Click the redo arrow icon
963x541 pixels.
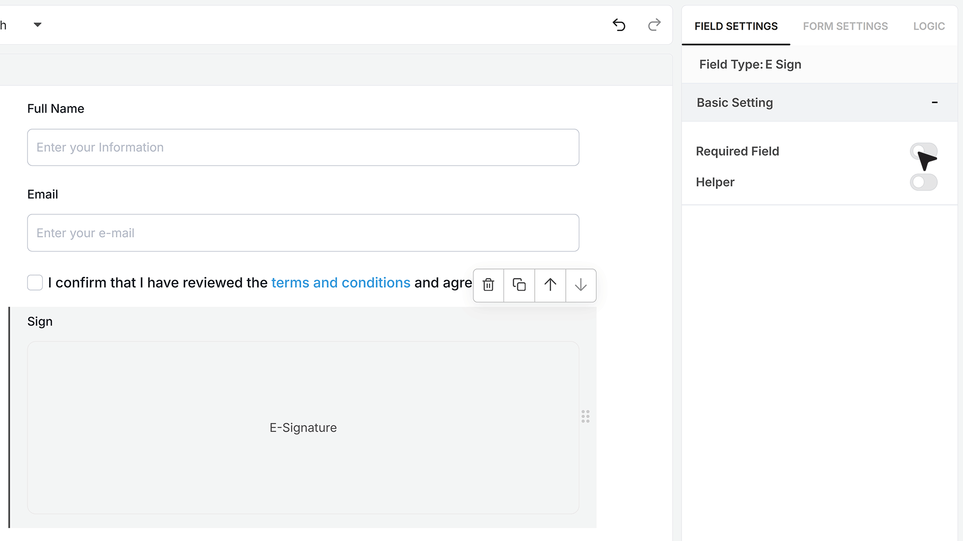pyautogui.click(x=654, y=25)
